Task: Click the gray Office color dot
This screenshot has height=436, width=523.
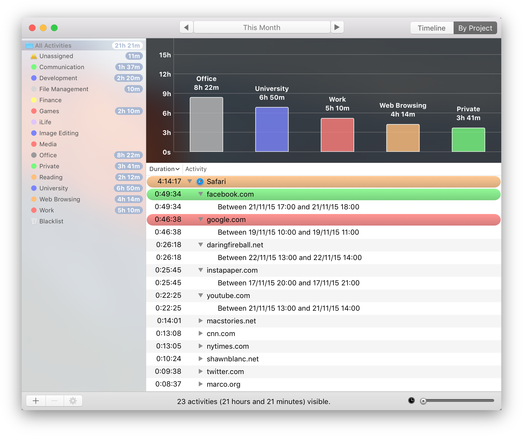Action: [34, 155]
